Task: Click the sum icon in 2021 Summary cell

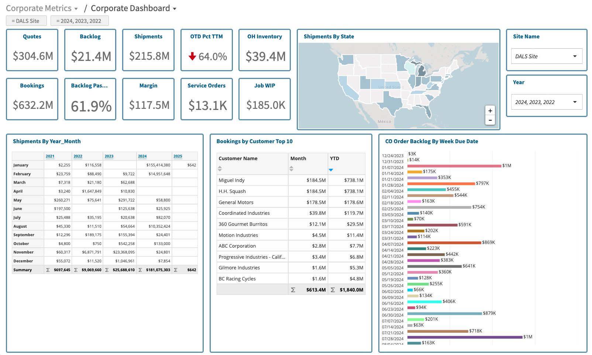Action: tap(48, 270)
